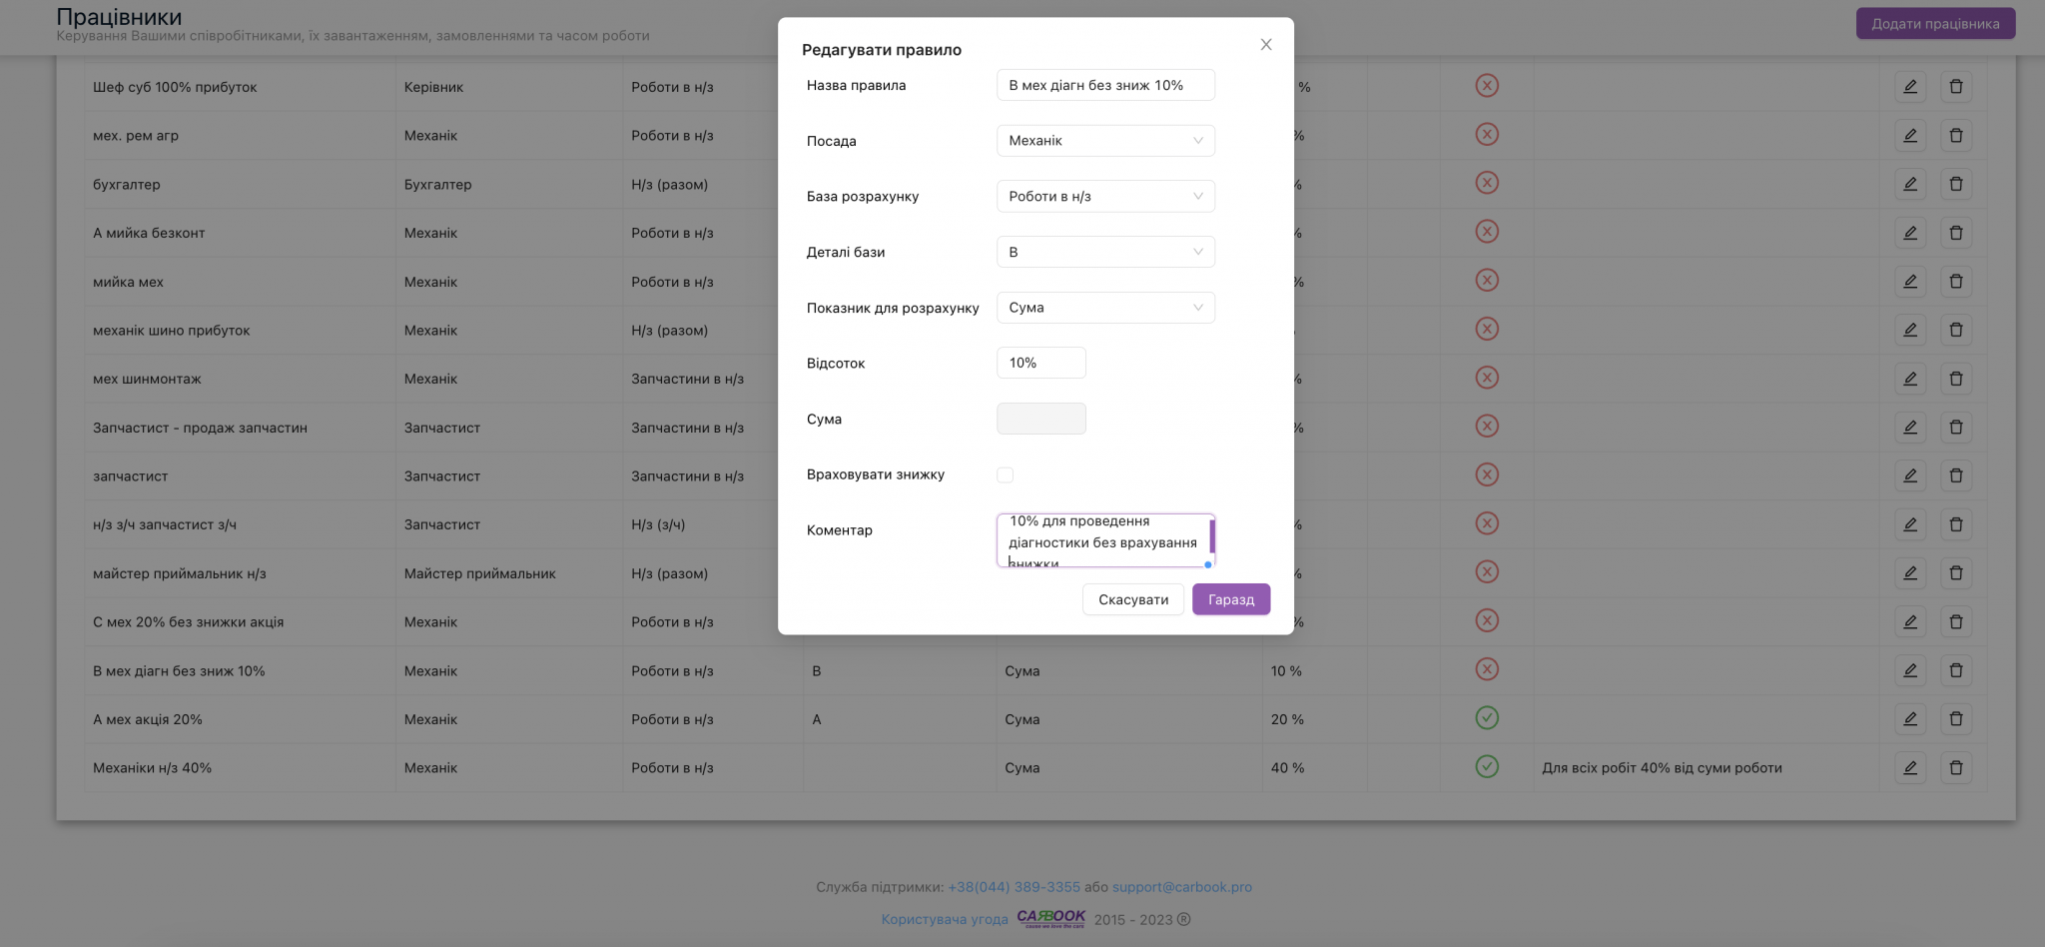Open the 'Деталі бази' dropdown

[x=1105, y=252]
